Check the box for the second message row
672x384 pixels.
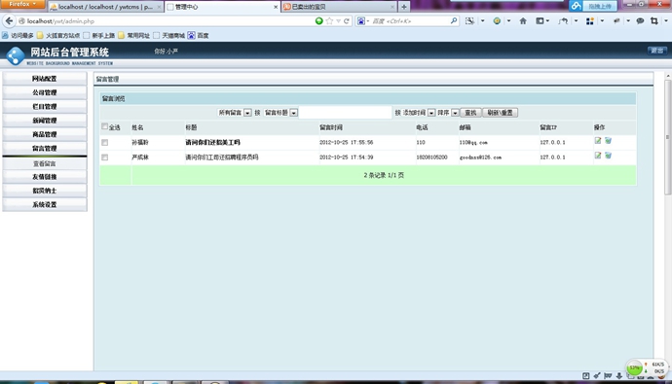104,157
